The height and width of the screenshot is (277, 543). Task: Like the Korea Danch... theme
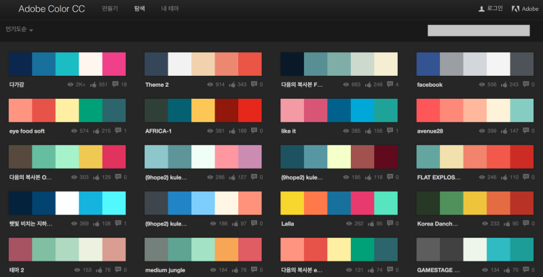tap(506, 223)
